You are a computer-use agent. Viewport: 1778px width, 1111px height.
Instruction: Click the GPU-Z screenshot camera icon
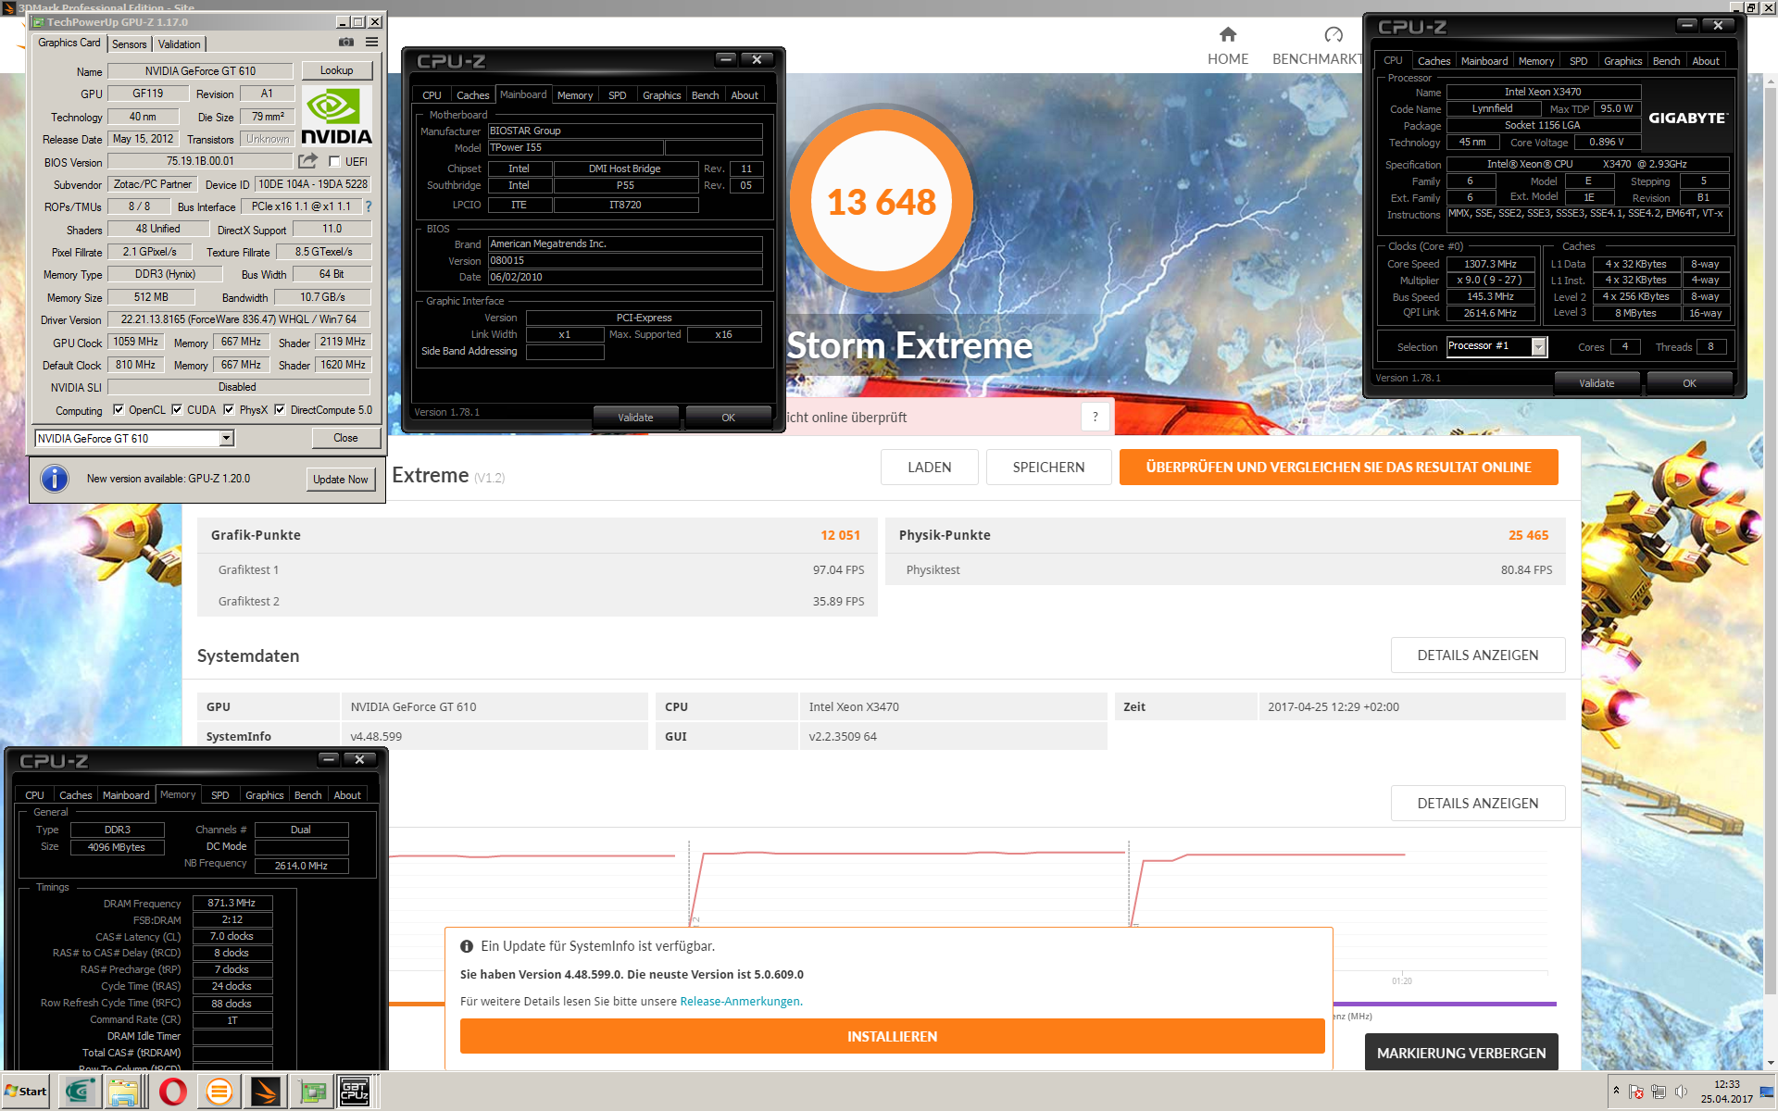coord(346,43)
